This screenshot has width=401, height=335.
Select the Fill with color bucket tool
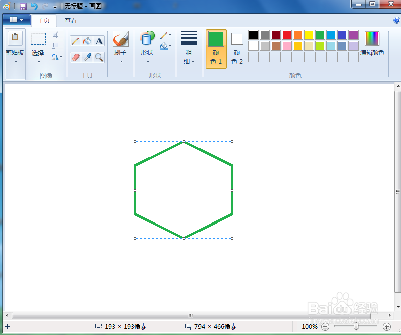(87, 41)
